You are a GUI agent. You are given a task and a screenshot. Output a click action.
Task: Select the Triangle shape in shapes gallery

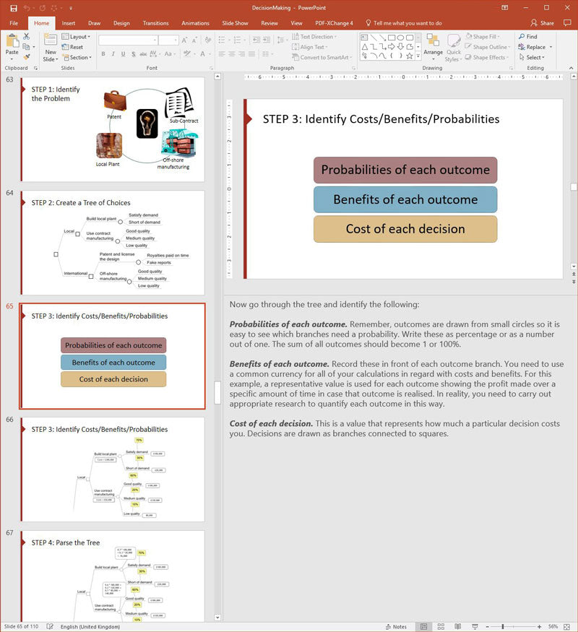click(364, 47)
